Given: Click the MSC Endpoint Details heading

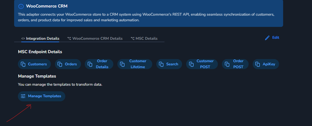Looking at the screenshot, I should pos(40,52).
